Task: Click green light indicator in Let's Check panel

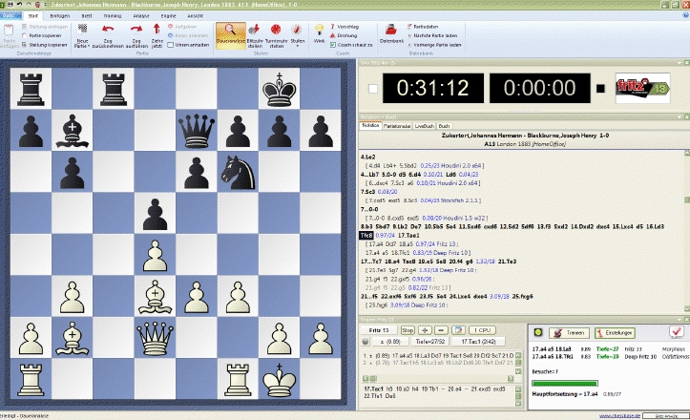Action: click(537, 332)
